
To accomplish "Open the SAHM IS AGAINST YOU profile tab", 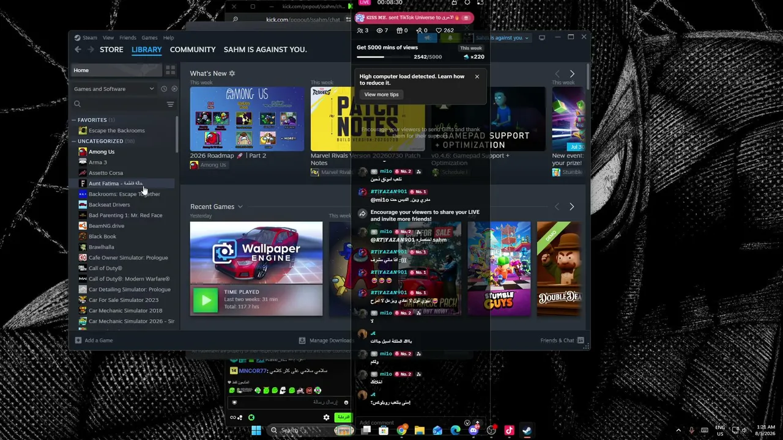I will [265, 50].
